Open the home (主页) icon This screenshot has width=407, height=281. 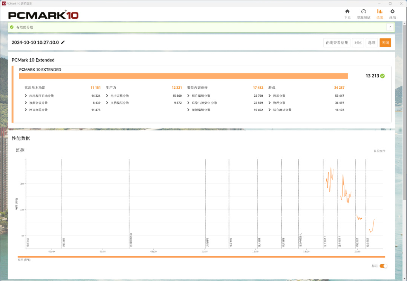347,11
